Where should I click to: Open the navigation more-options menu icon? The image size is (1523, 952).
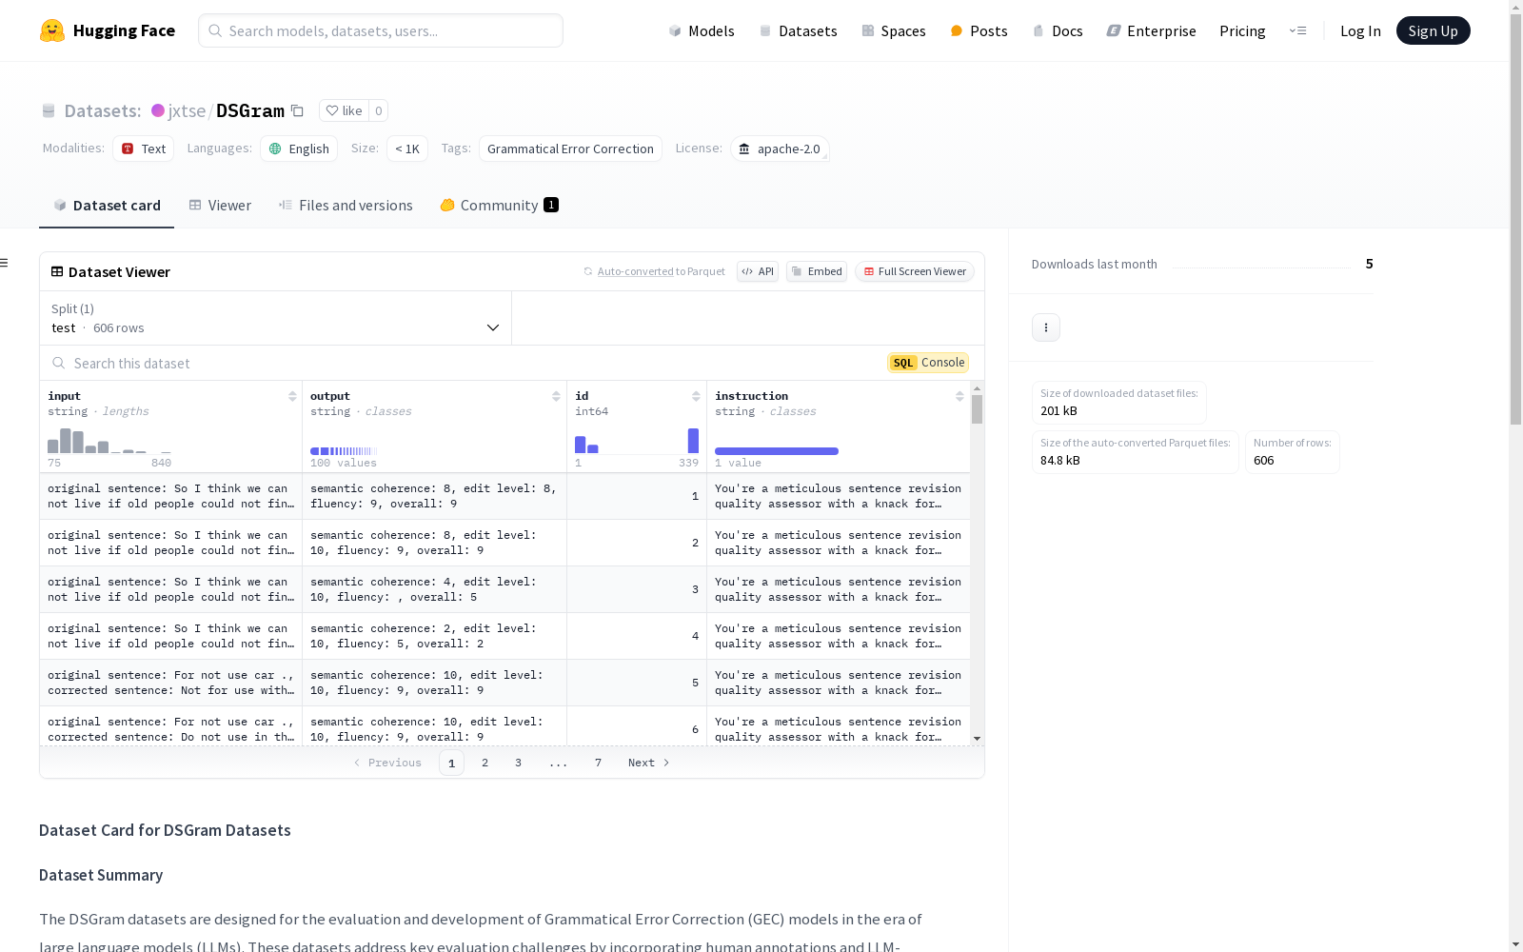(1297, 30)
